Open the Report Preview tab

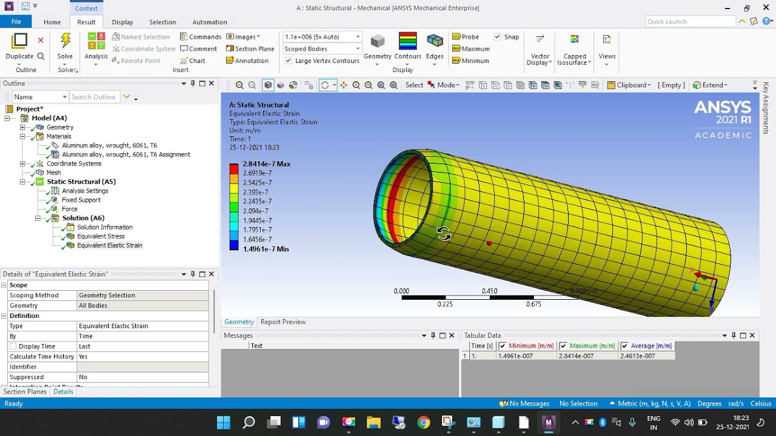[283, 322]
